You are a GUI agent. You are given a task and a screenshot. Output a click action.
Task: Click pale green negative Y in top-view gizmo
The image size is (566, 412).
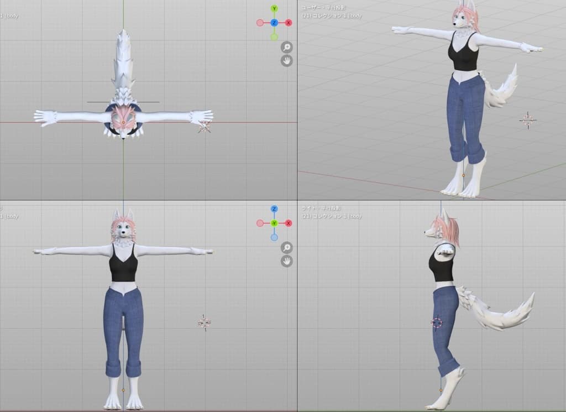(274, 37)
